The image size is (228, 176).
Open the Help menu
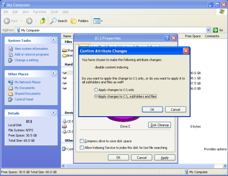(65, 12)
